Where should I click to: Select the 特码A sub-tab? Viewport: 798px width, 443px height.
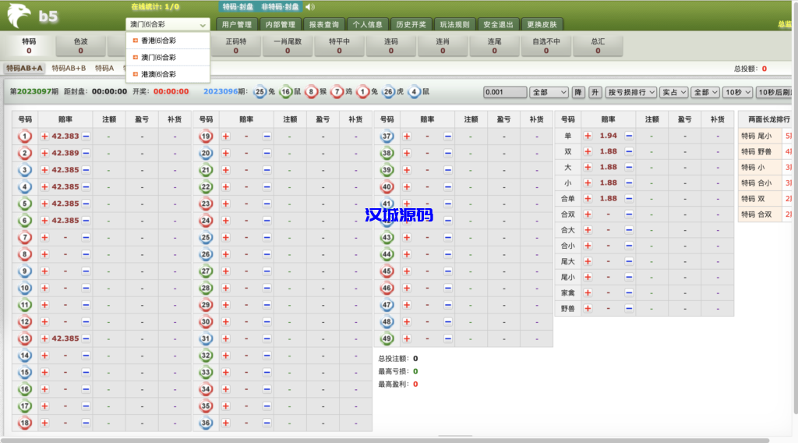click(x=104, y=68)
